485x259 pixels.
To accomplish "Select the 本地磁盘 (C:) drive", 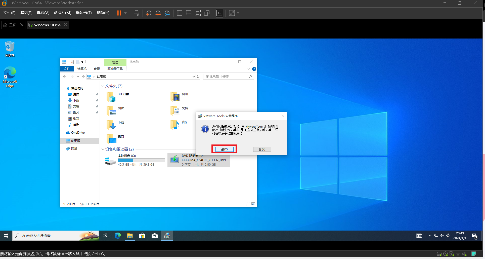I will pyautogui.click(x=135, y=160).
